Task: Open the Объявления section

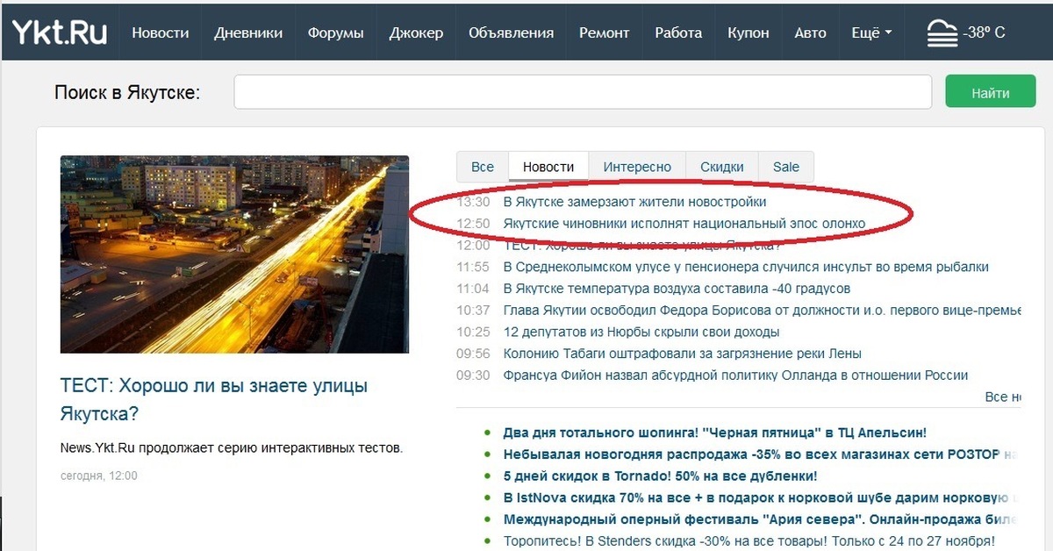Action: (511, 33)
